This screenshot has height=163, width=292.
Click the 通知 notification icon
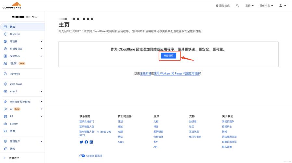(6, 149)
